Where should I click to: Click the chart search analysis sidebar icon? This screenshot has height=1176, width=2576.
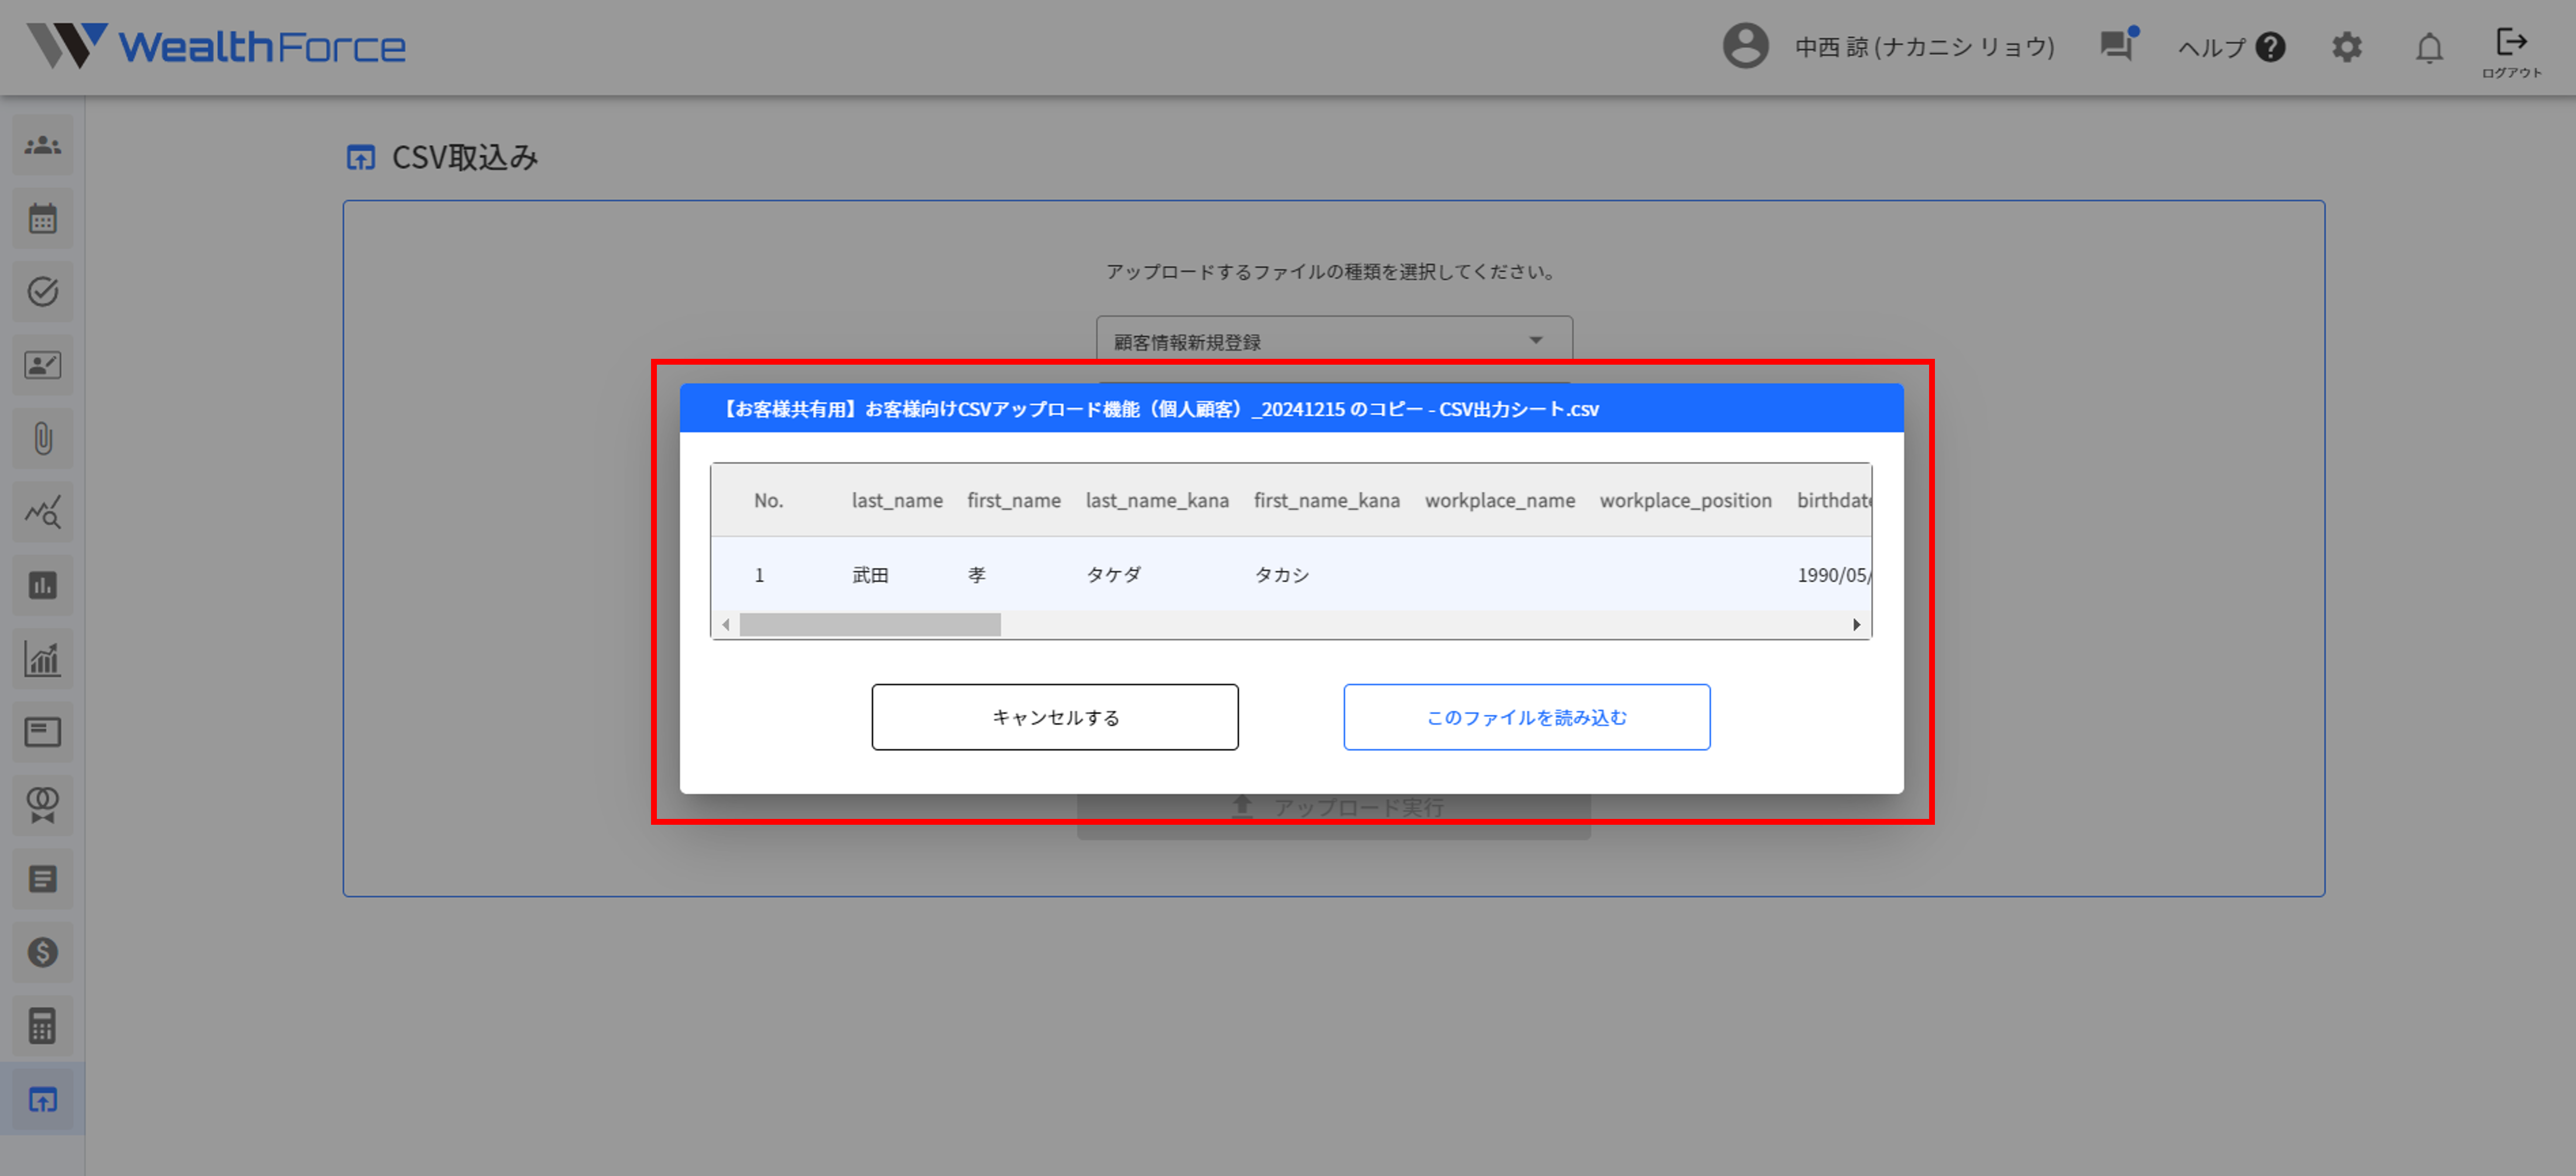point(42,512)
